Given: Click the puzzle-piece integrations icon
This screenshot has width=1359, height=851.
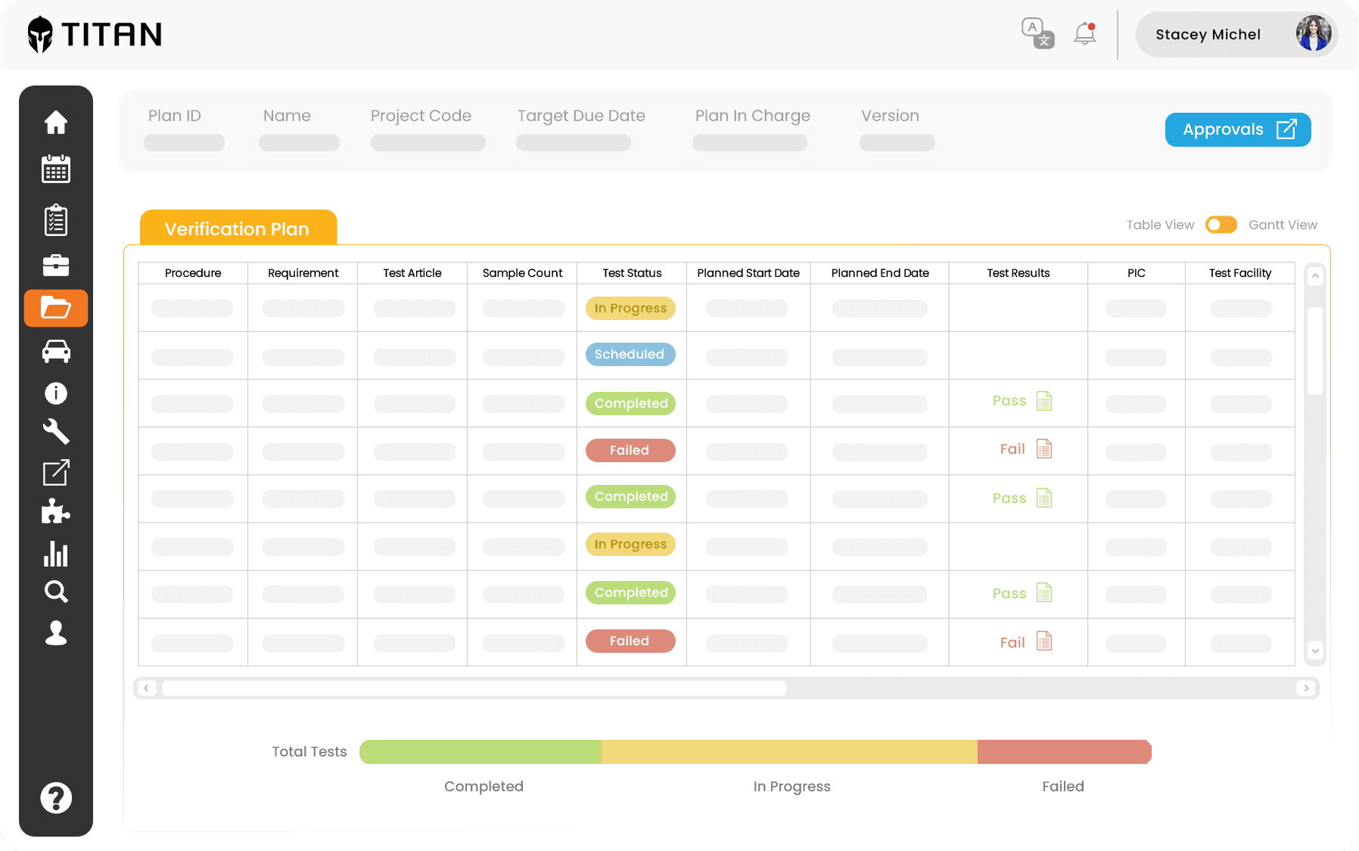Looking at the screenshot, I should point(56,511).
